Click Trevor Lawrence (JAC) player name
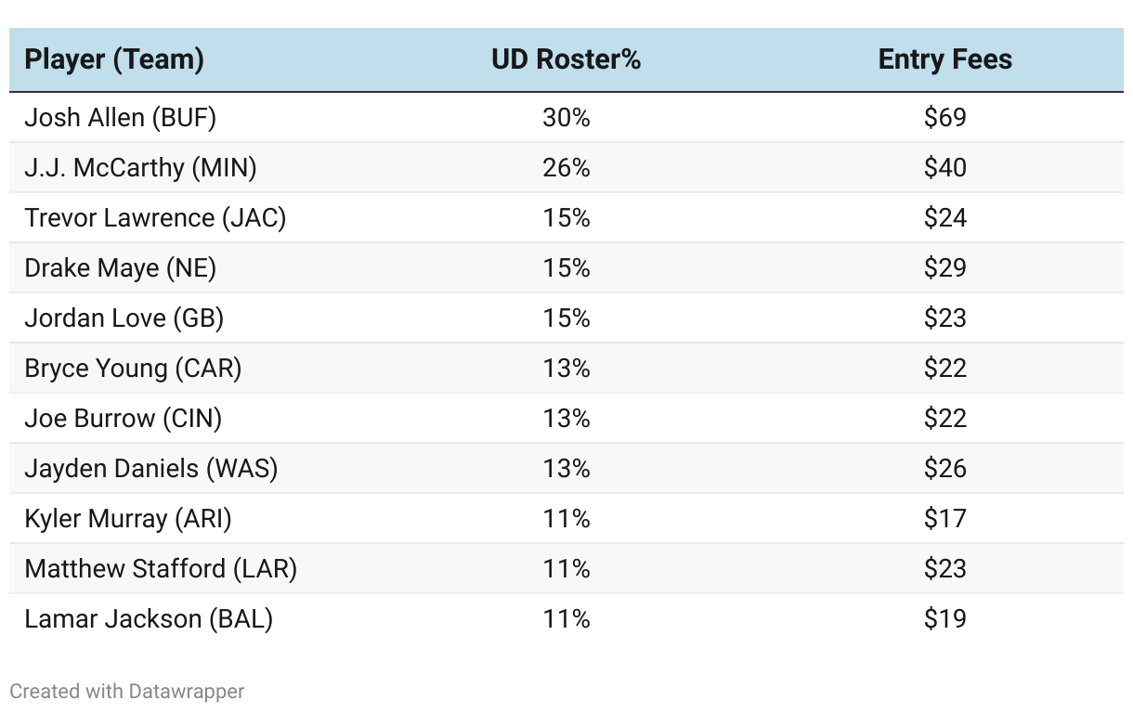The image size is (1133, 713). tap(155, 218)
